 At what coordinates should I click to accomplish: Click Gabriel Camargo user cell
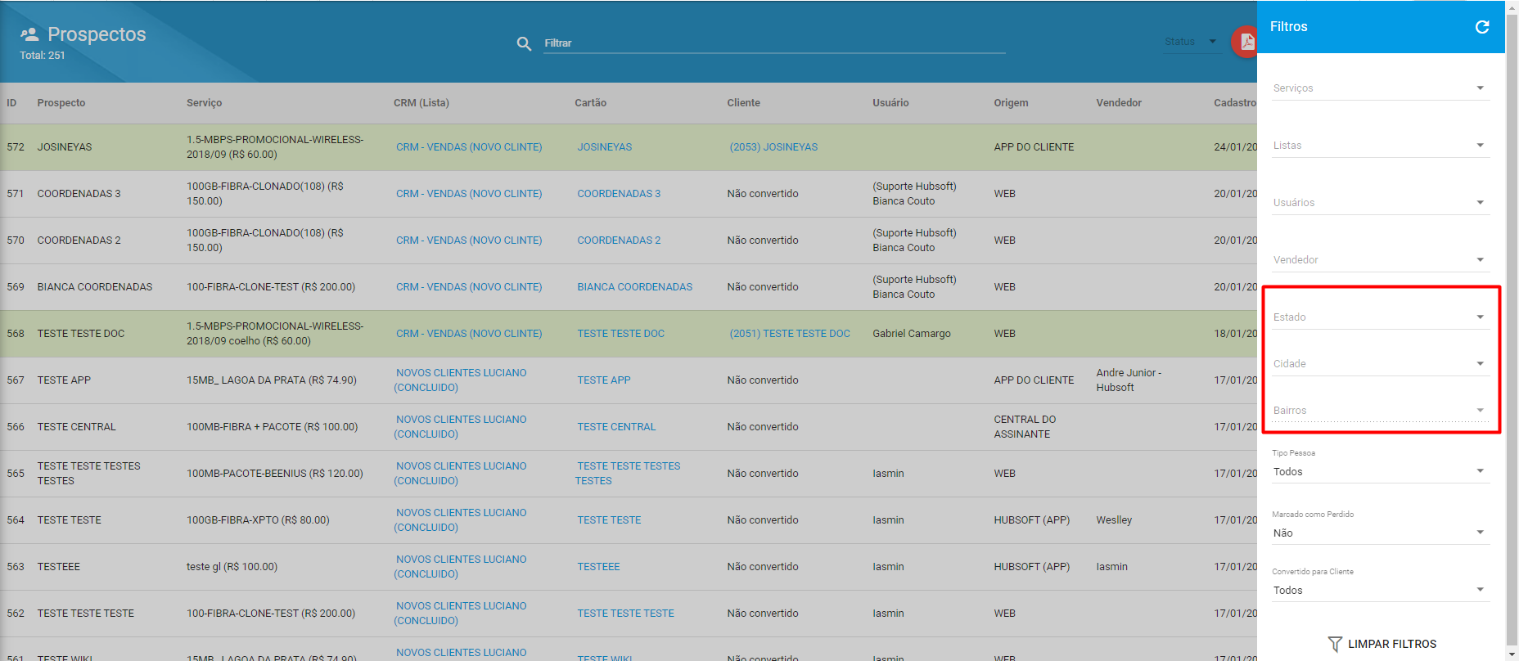(x=912, y=334)
